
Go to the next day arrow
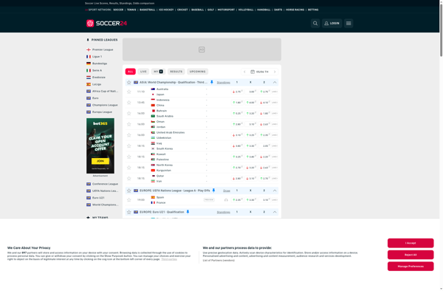[x=275, y=72]
